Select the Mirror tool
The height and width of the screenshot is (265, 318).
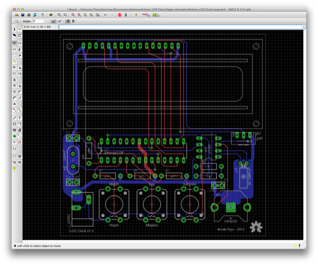click(14, 49)
